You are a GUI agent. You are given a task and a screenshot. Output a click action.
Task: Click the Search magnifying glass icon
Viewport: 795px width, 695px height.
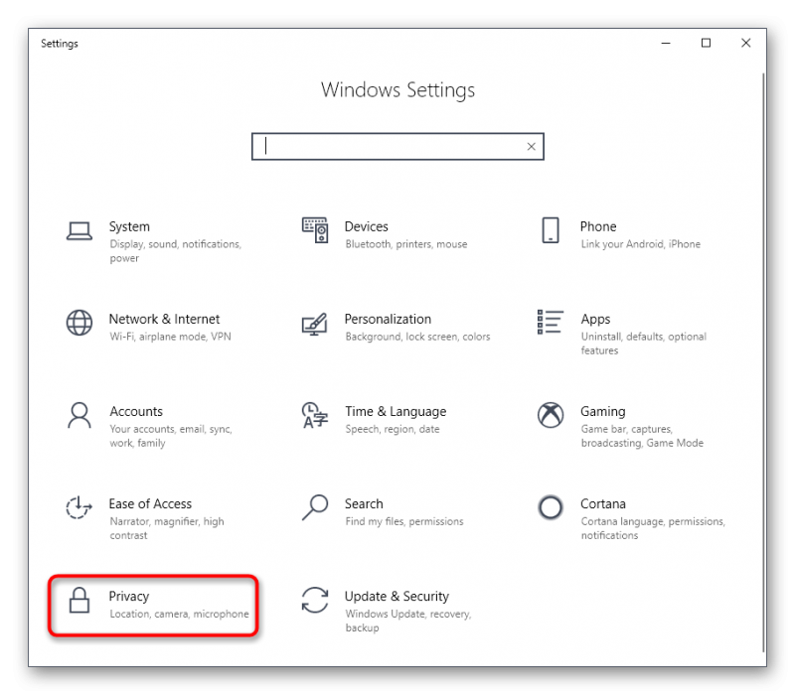315,507
